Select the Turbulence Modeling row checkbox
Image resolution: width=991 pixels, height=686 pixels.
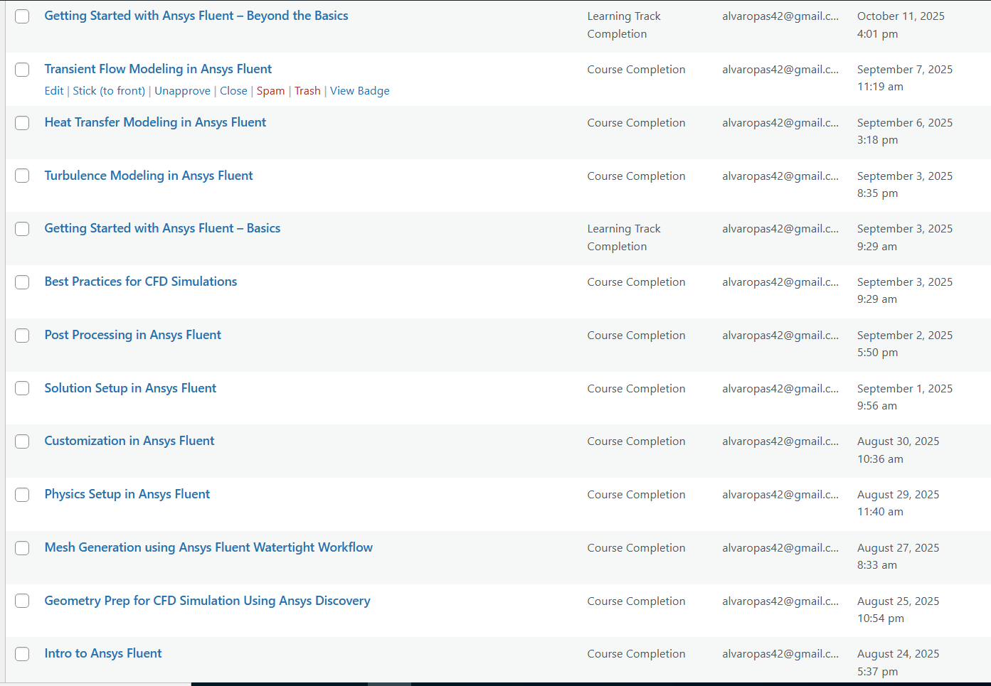point(22,176)
